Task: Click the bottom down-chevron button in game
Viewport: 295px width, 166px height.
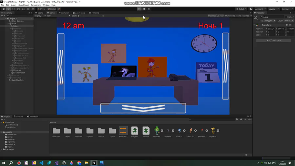Action: (143, 108)
